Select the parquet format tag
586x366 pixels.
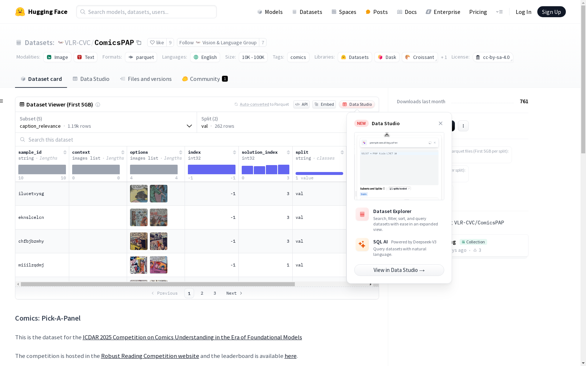[141, 57]
